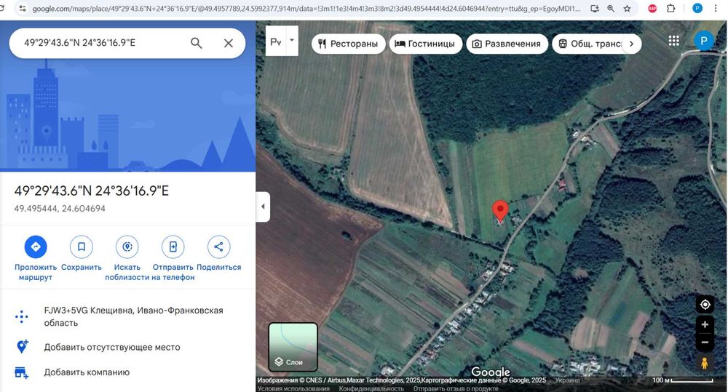Screen dimensions: 728x392
Task: Save the place with the bookmark icon
Action: pyautogui.click(x=82, y=247)
